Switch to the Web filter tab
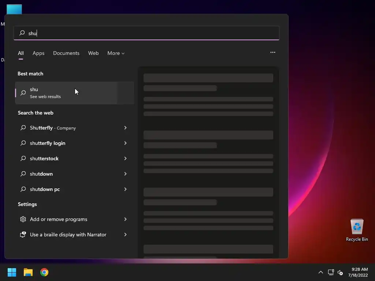 click(93, 53)
